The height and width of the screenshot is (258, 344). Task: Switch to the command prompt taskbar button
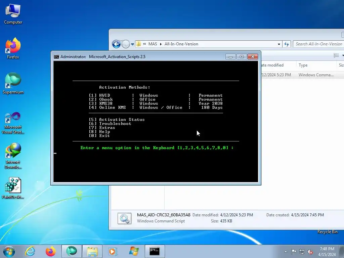(155, 251)
